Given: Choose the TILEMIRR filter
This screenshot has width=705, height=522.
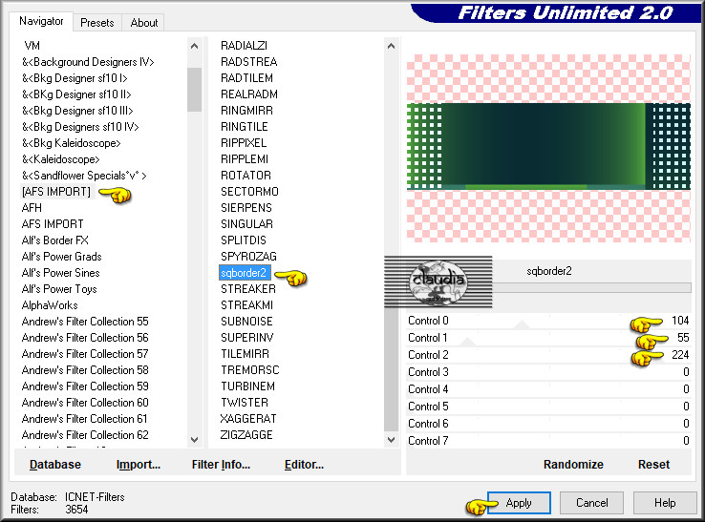Looking at the screenshot, I should coord(246,354).
